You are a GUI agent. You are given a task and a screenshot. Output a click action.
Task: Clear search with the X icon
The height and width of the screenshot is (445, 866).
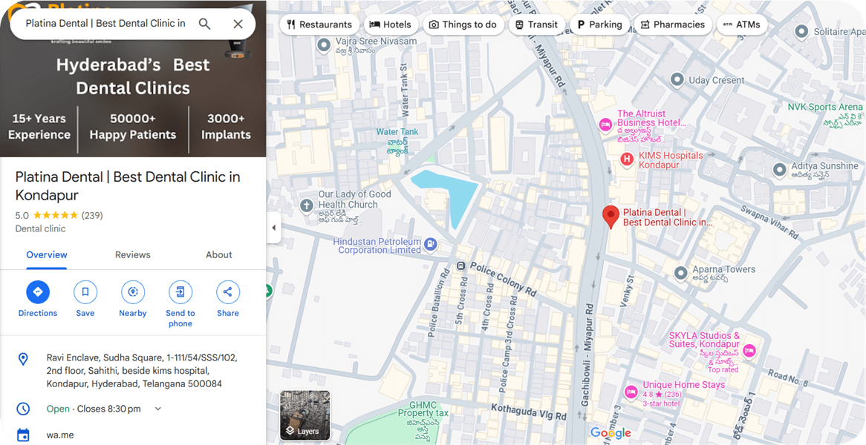pyautogui.click(x=238, y=24)
